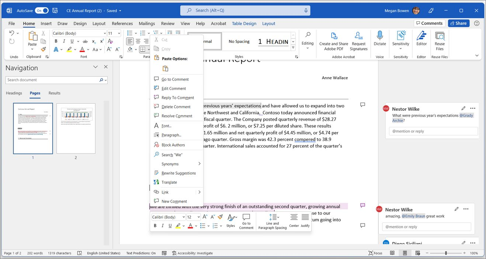This screenshot has width=486, height=259.
Task: Open the mini toolbar font size dropdown showing 12
Action: pos(199,217)
